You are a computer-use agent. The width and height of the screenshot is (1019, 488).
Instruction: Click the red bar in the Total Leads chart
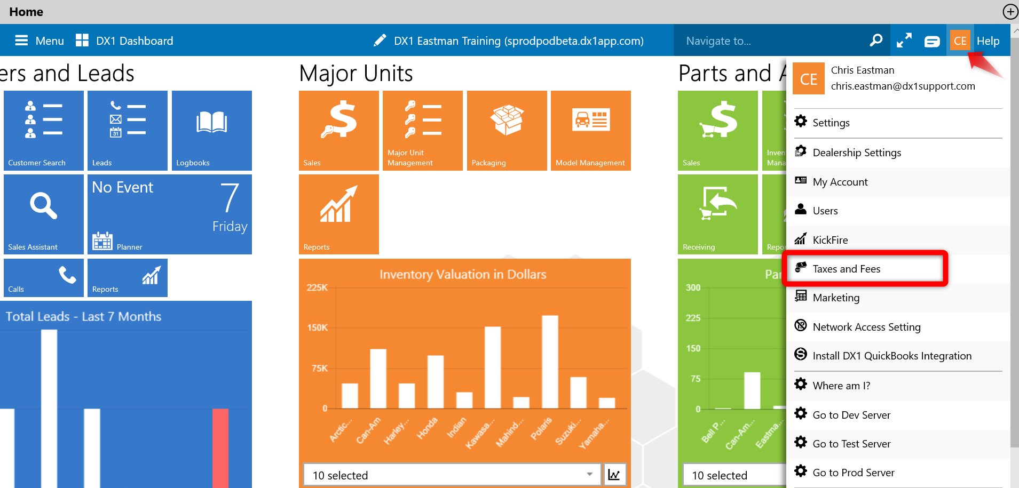pyautogui.click(x=220, y=448)
